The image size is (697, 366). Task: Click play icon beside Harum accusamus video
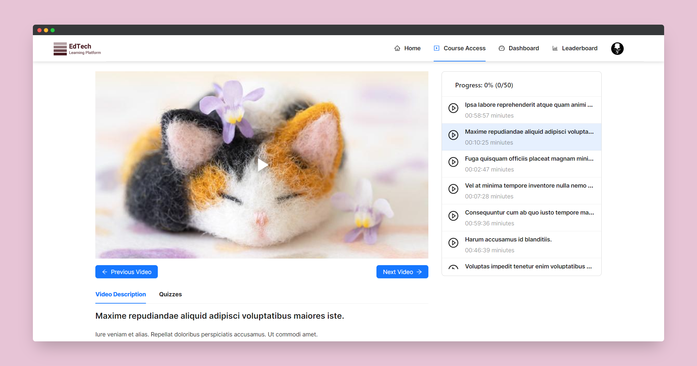[x=453, y=243]
